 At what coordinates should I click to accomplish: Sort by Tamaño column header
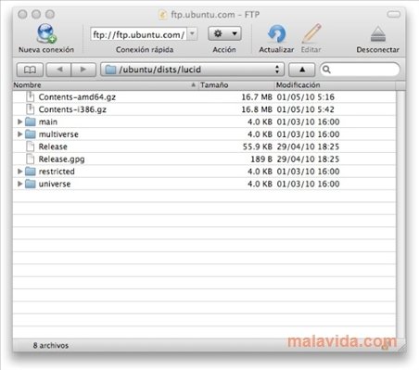[x=236, y=85]
